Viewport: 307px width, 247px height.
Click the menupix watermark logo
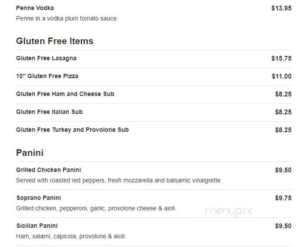pyautogui.click(x=228, y=211)
